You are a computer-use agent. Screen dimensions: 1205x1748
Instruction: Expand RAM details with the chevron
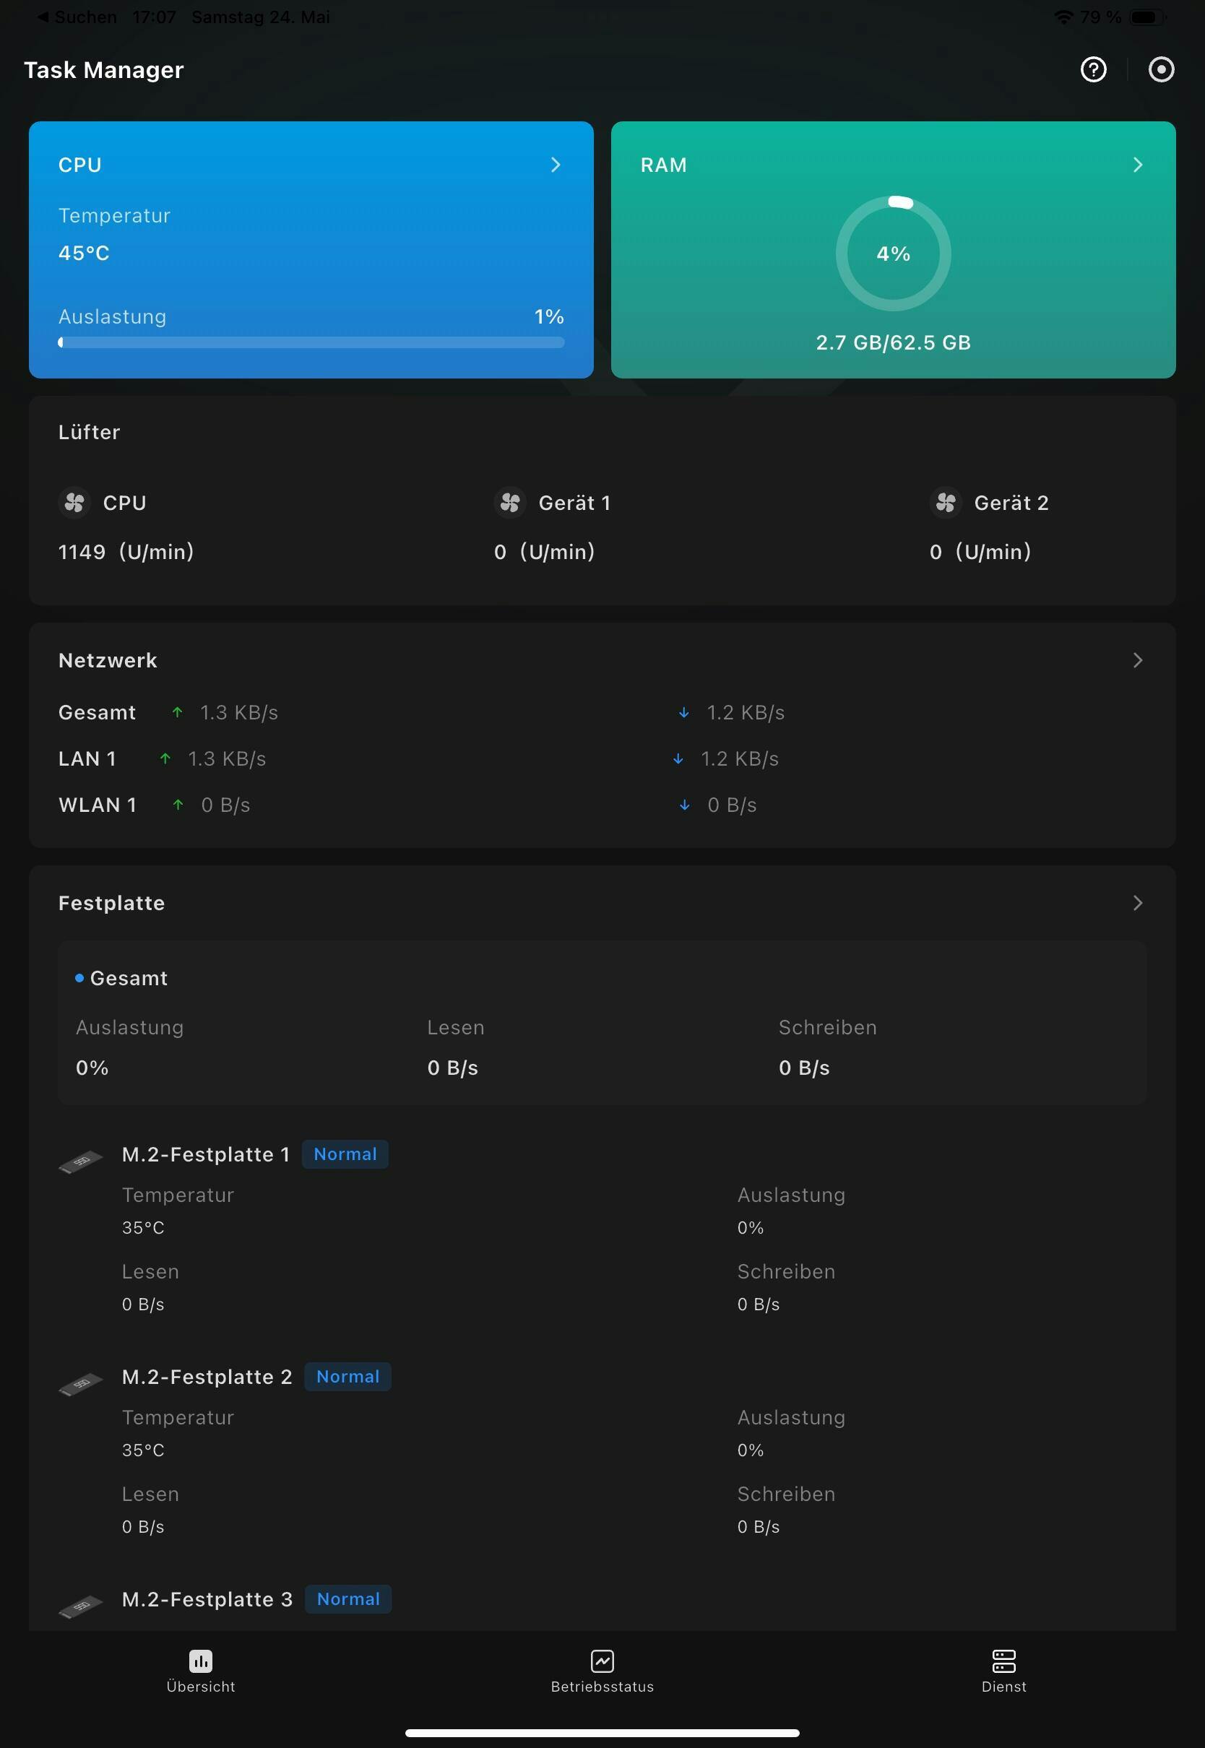[1138, 165]
